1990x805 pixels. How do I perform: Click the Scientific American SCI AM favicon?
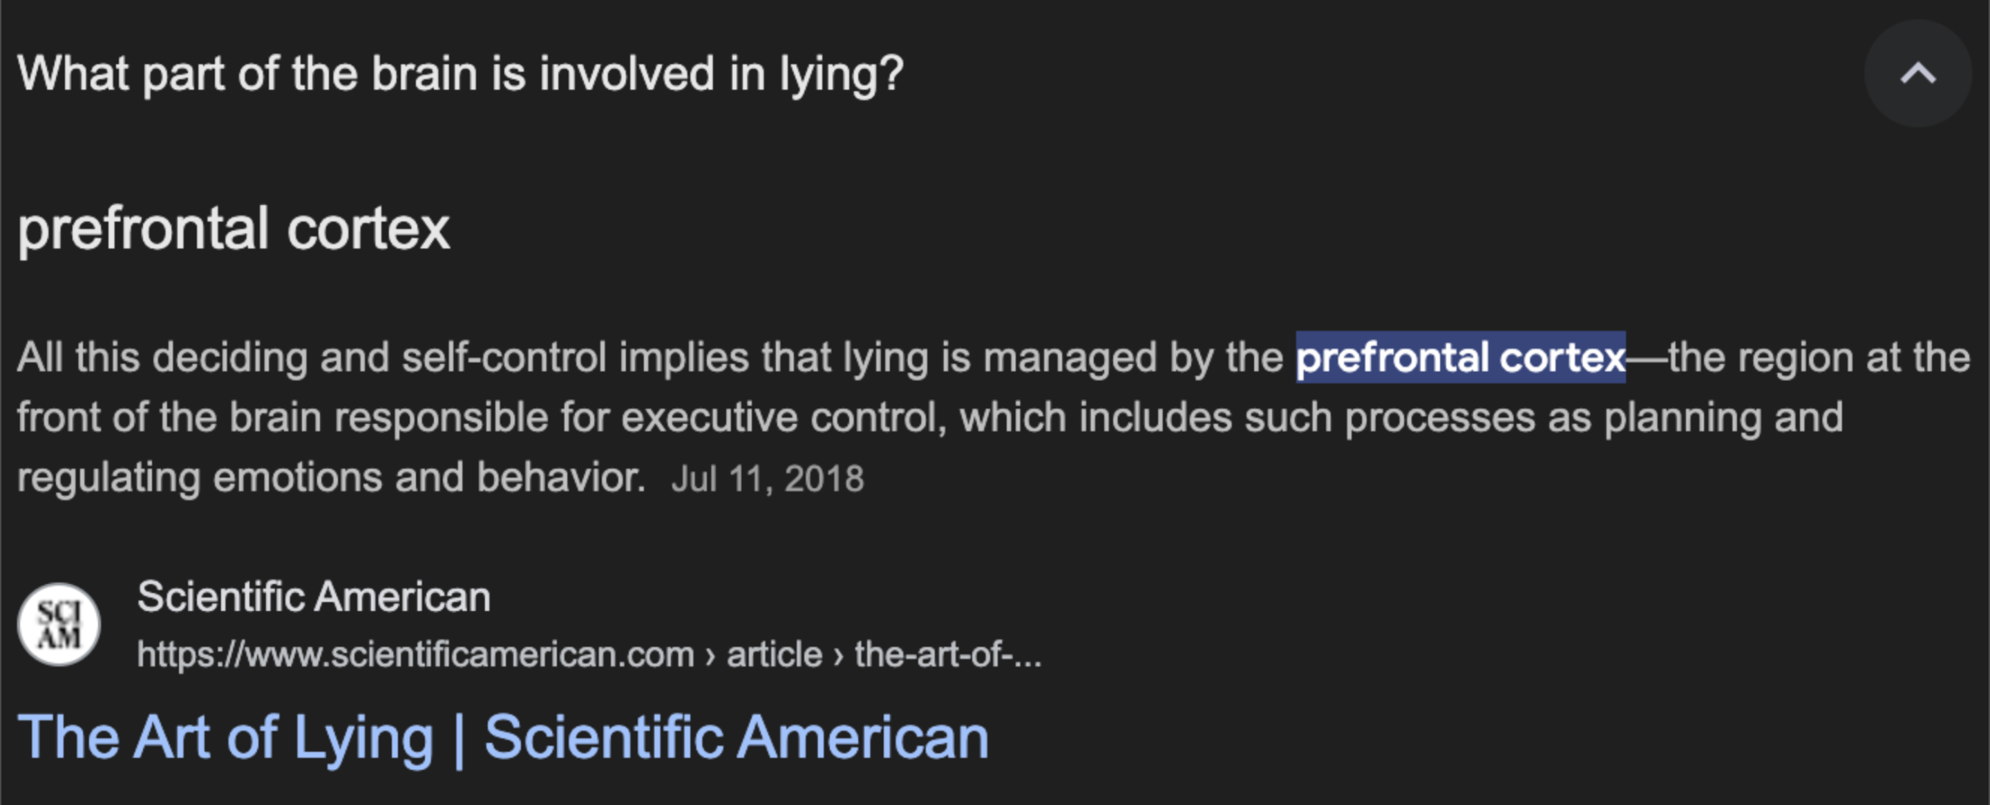(59, 623)
